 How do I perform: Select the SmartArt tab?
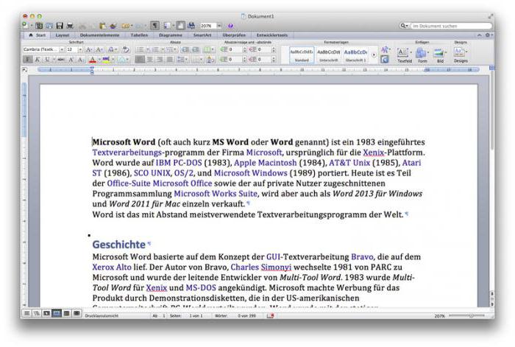point(202,35)
